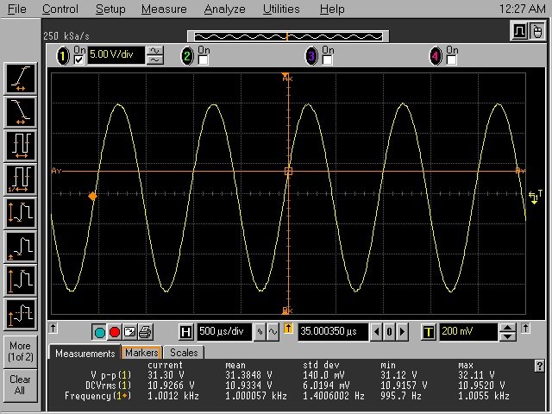Click the orange diamond ground marker on waveform
The width and height of the screenshot is (552, 414).
click(x=92, y=197)
